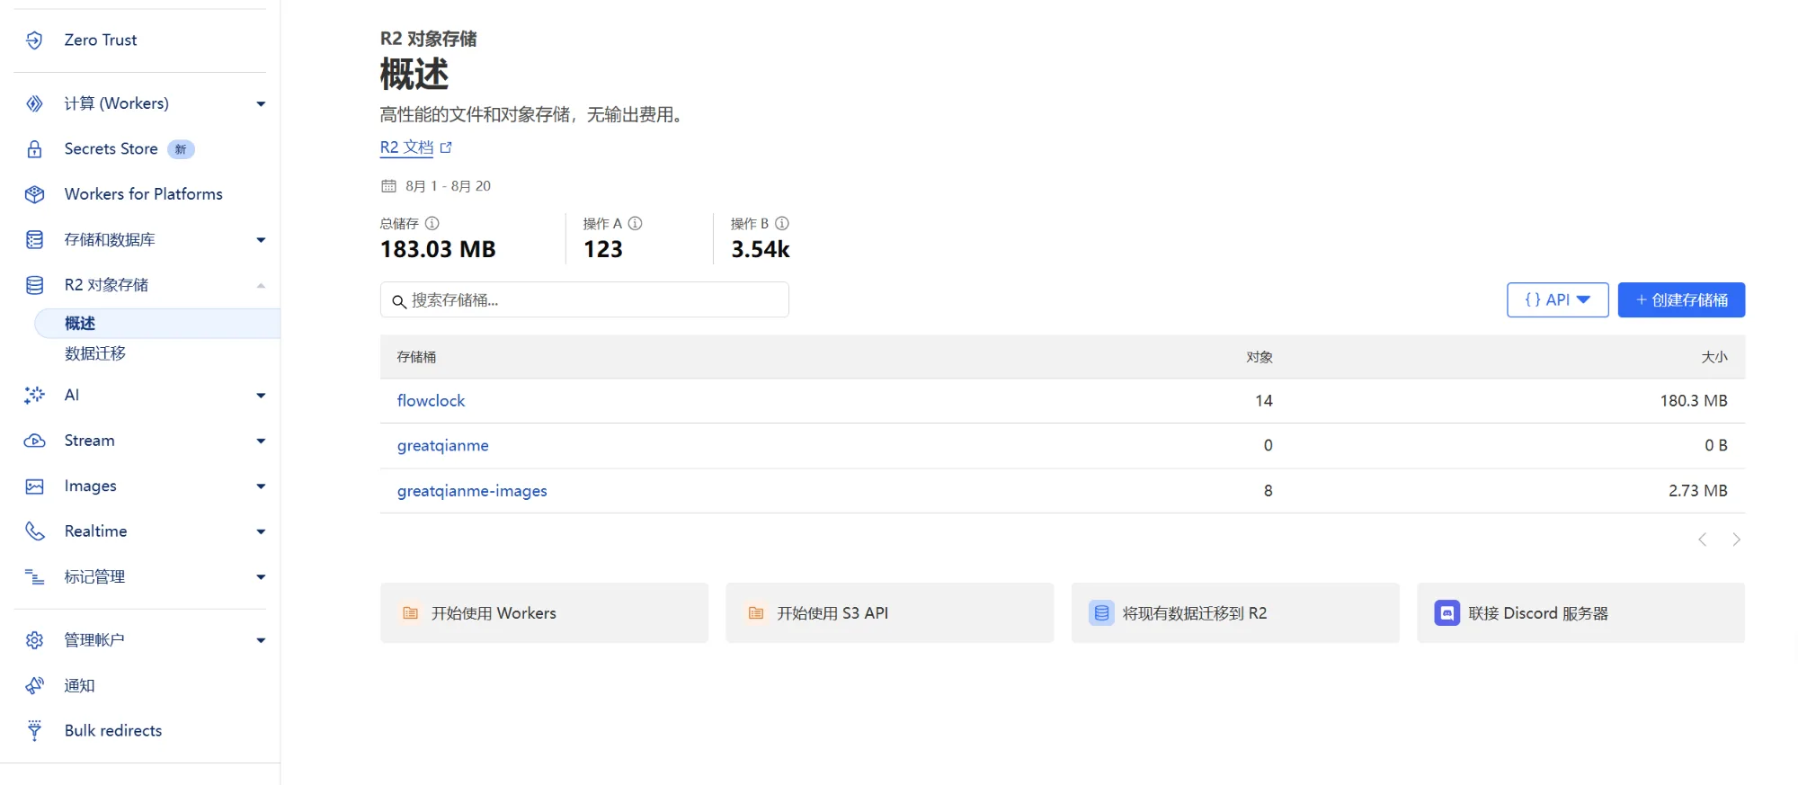Click the S3 API card document icon
Screen dimensions: 1798x785
[756, 613]
